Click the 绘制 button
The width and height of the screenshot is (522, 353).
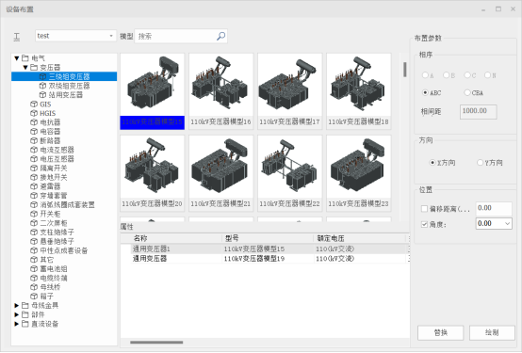(x=492, y=332)
